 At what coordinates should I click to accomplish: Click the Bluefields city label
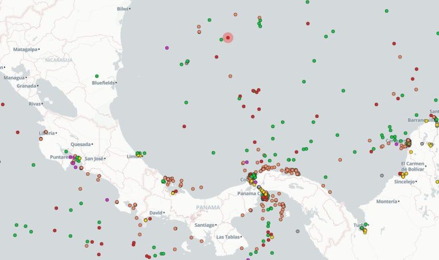click(103, 83)
